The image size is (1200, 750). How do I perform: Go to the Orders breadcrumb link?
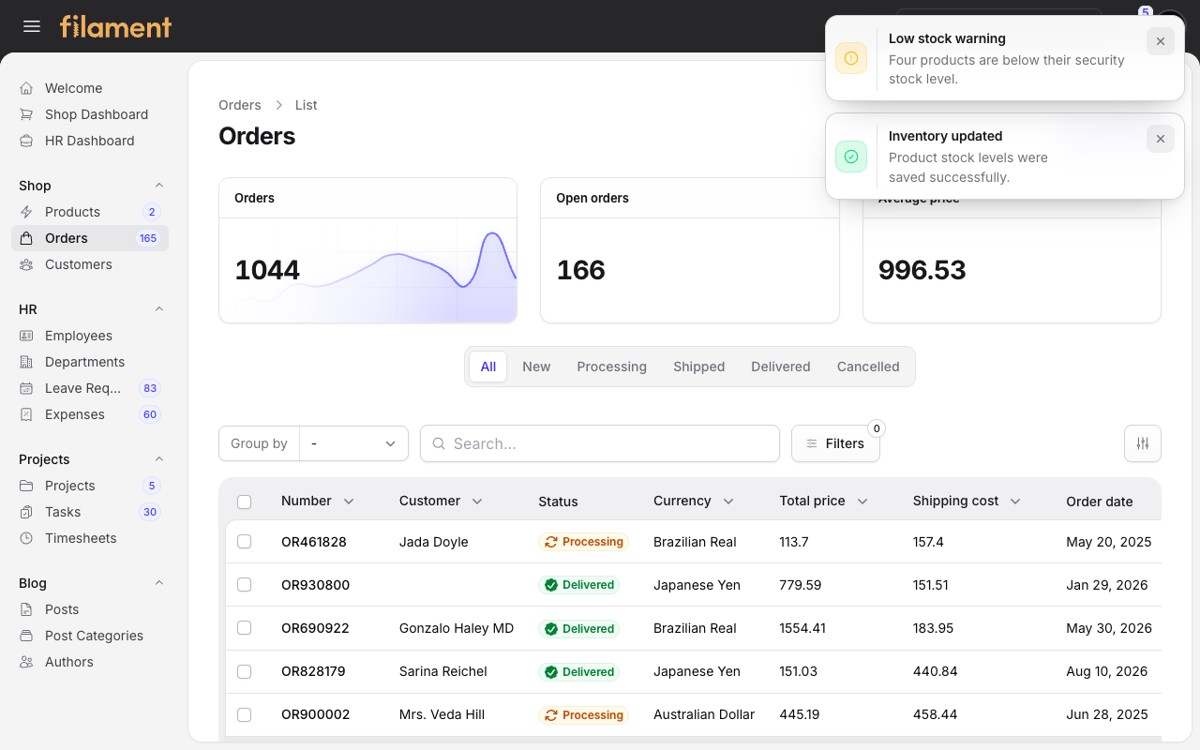(240, 105)
